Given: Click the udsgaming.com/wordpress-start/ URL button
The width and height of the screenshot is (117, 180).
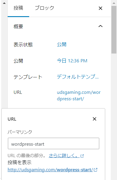Looking at the screenshot, I should click(x=79, y=96).
